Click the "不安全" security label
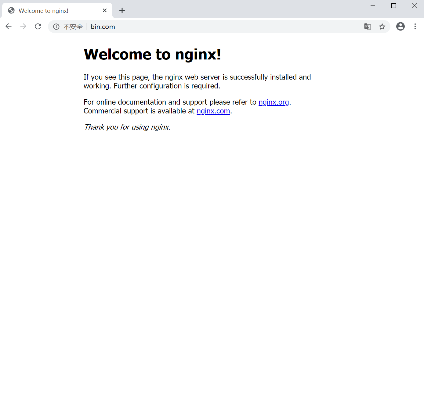 coord(73,27)
